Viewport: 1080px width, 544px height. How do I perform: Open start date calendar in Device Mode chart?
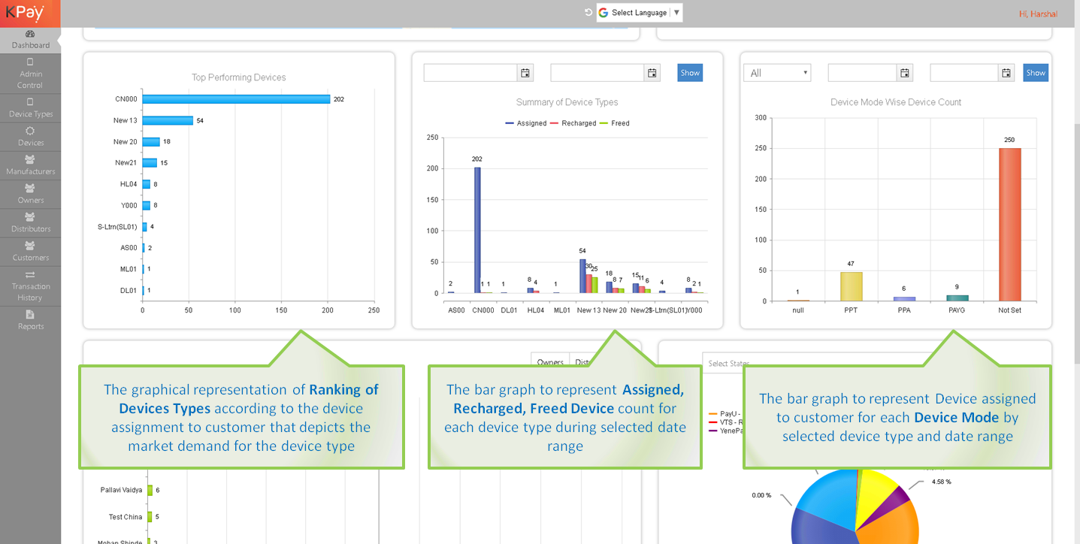click(x=905, y=73)
